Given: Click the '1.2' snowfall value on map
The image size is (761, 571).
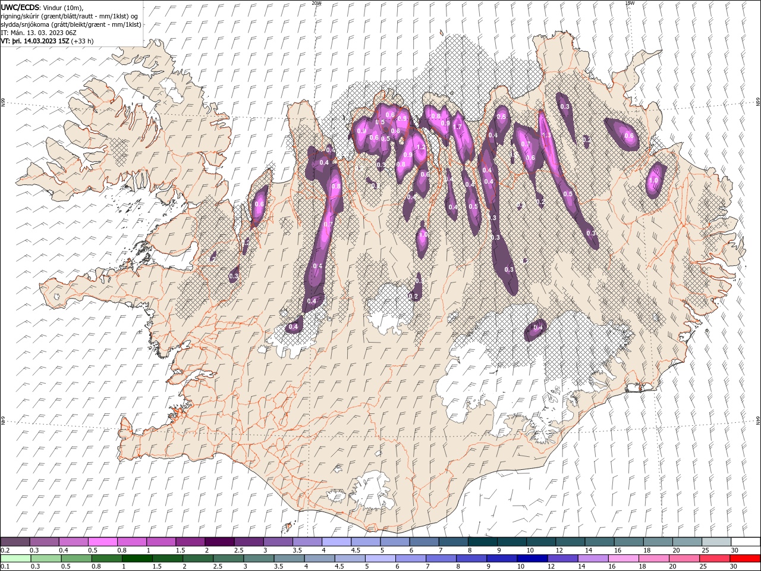Looking at the screenshot, I should pos(421,147).
